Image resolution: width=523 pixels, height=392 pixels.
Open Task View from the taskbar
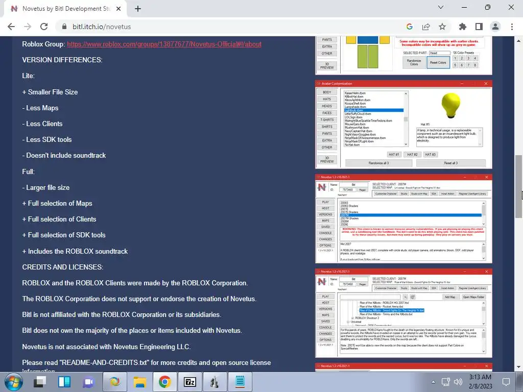click(x=40, y=382)
